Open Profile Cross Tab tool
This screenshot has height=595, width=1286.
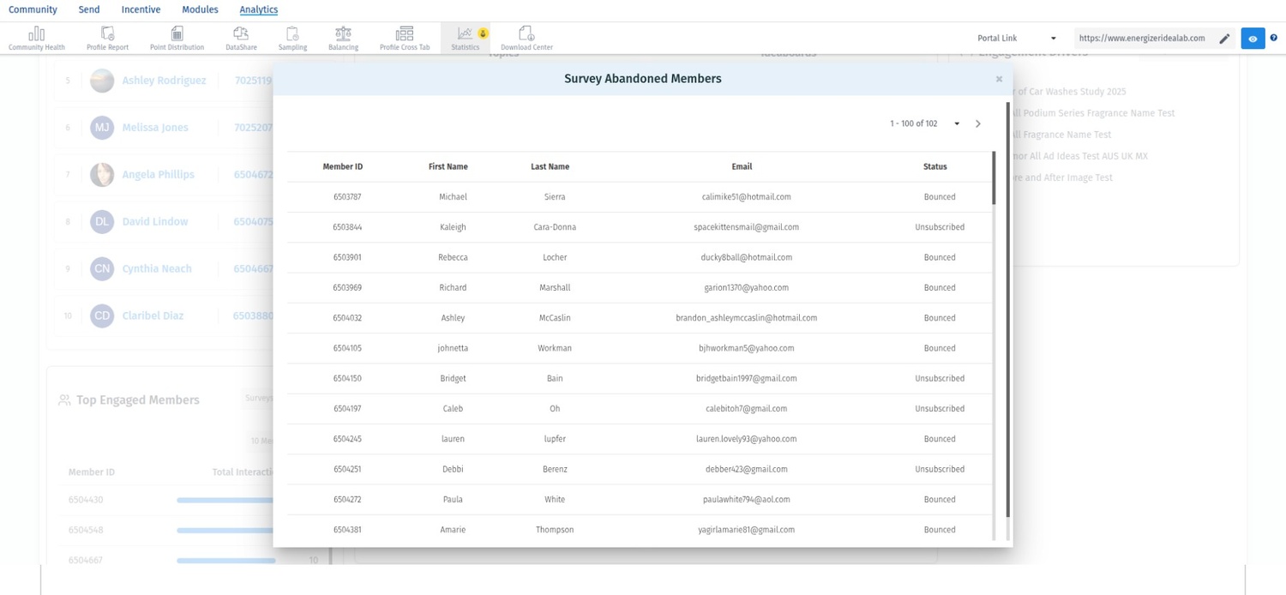[x=405, y=34]
